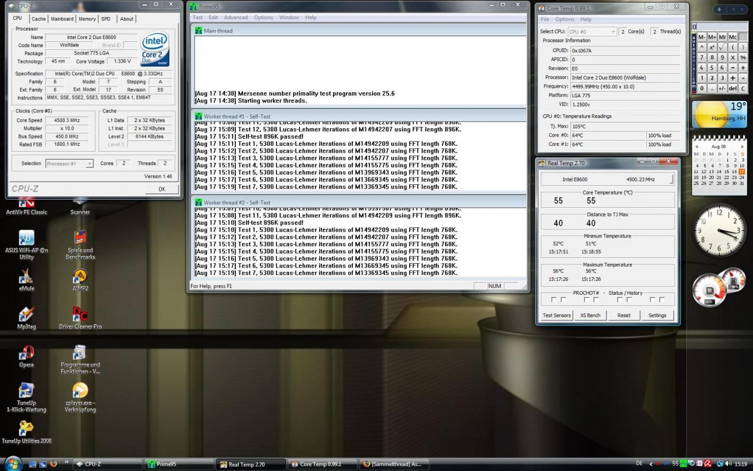
Task: Click the OK button in CPU-Z
Action: 162,189
